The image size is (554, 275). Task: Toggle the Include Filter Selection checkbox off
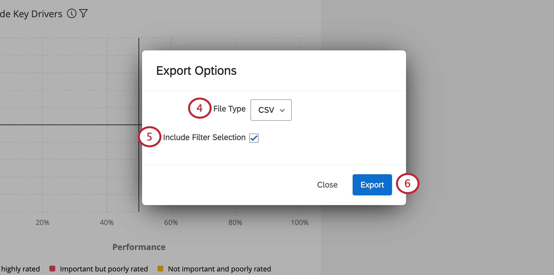click(254, 138)
